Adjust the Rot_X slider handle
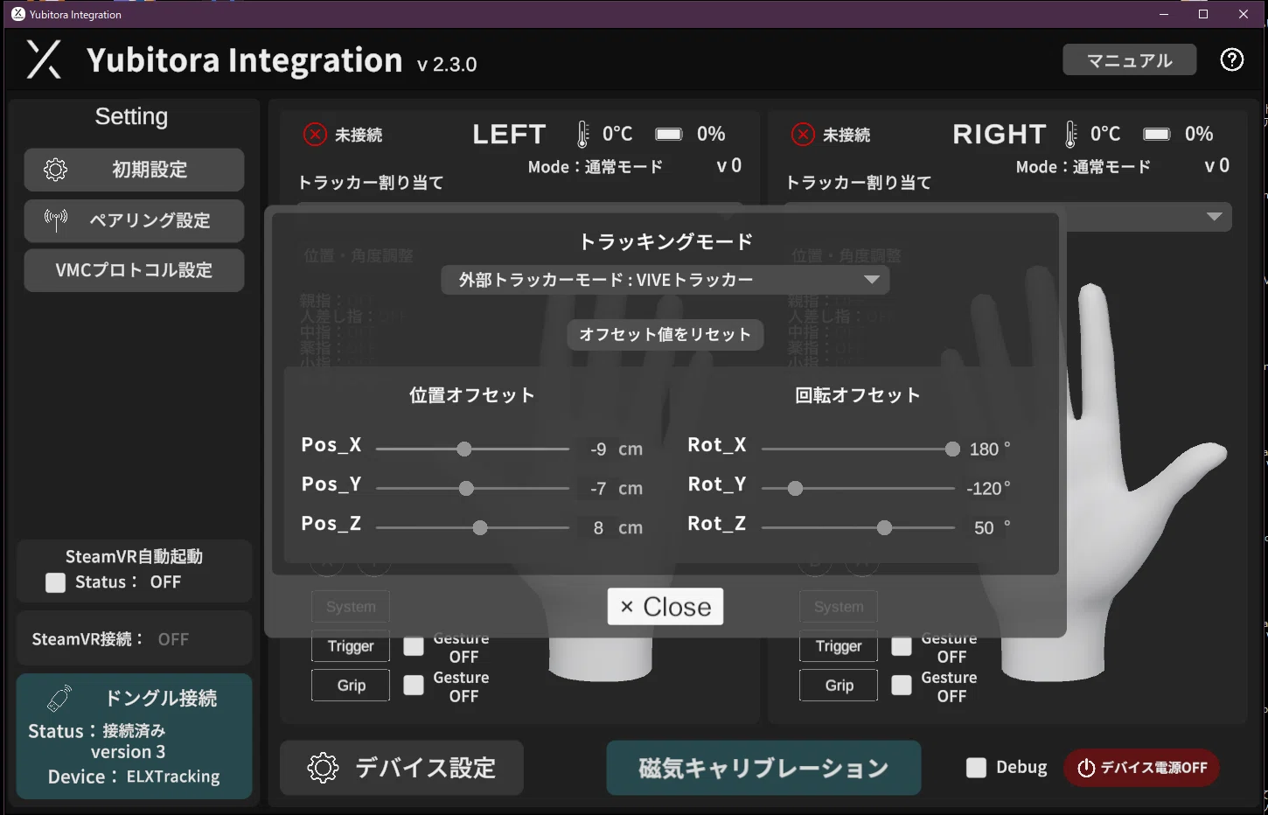1268x815 pixels. coord(952,449)
